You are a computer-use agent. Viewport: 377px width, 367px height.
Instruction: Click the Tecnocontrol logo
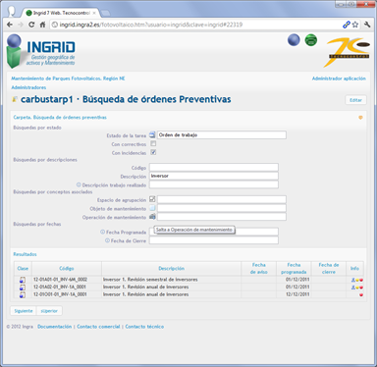coord(348,52)
